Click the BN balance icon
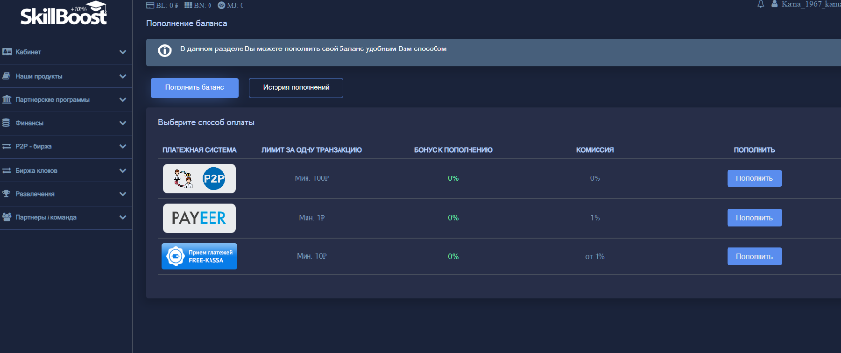The height and width of the screenshot is (353, 841). [188, 5]
